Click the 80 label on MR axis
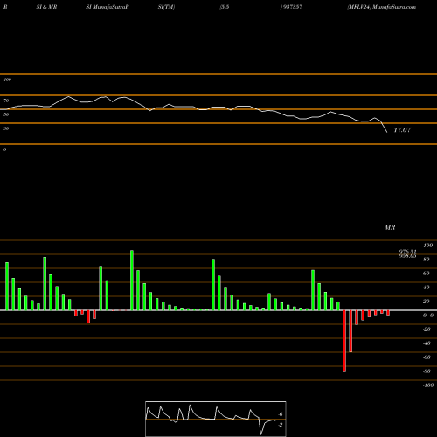437x437 pixels. pyautogui.click(x=427, y=260)
